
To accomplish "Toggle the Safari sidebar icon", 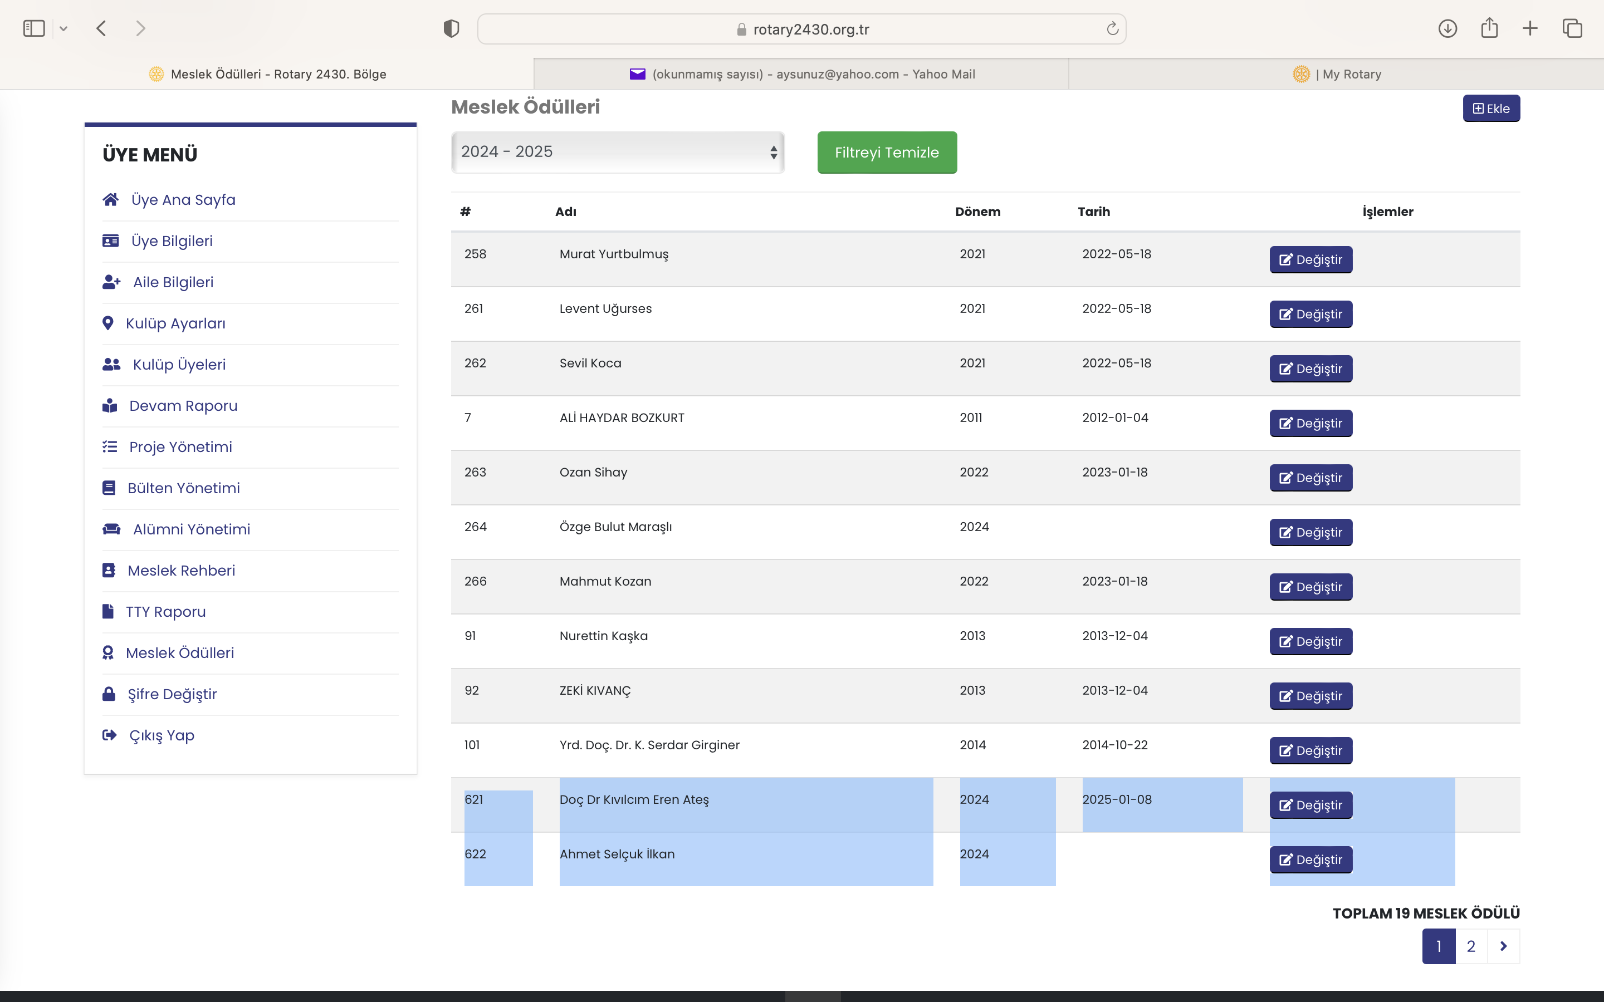I will point(34,28).
